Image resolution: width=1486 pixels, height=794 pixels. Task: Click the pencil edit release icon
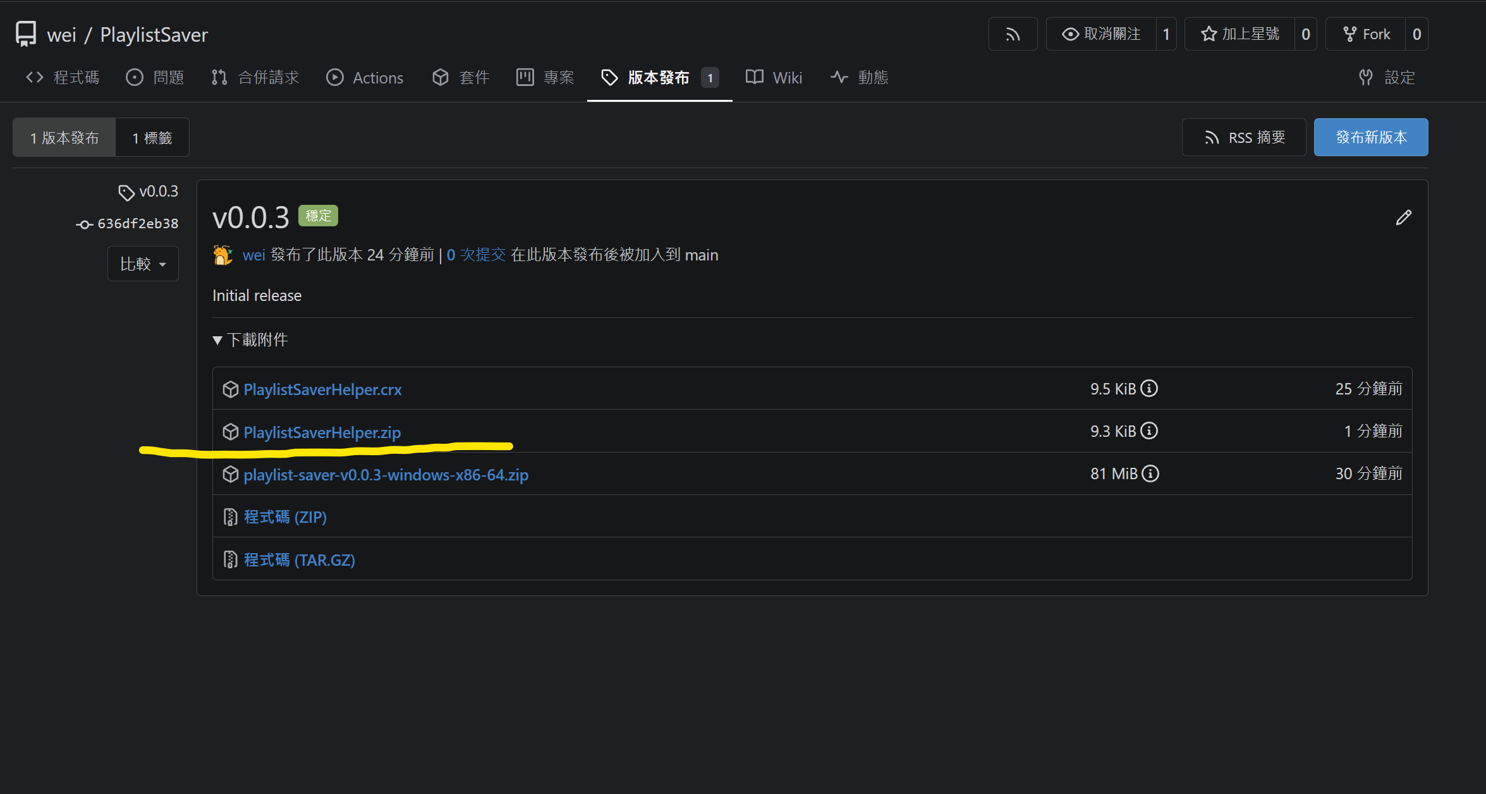(x=1403, y=217)
